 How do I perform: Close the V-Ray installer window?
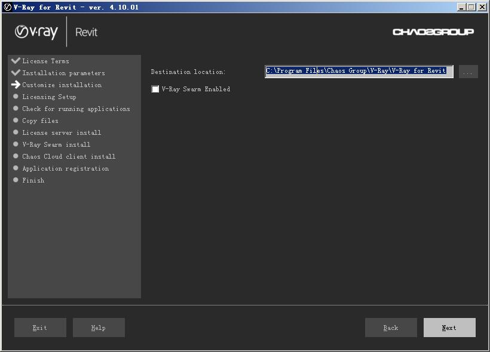click(482, 7)
